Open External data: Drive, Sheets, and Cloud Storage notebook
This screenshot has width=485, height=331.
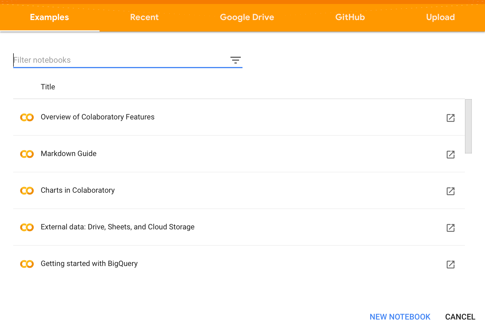118,227
